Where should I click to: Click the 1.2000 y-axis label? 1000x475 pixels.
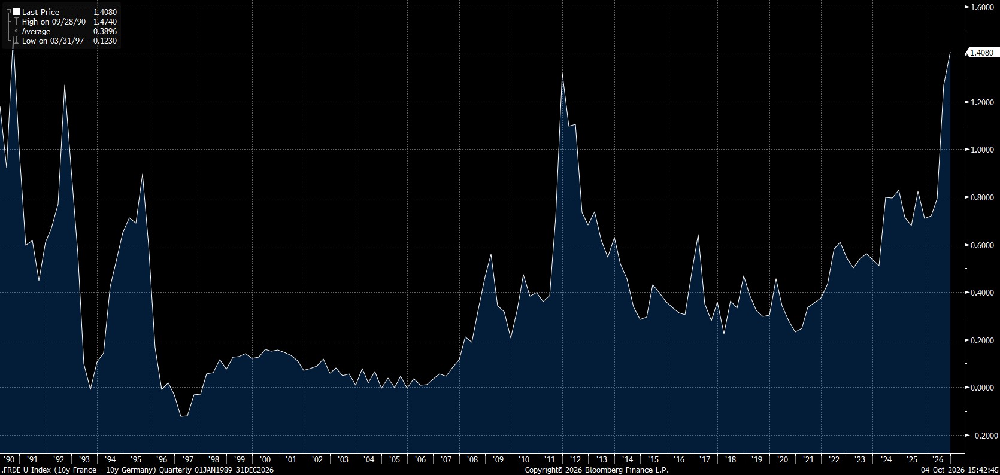[982, 102]
